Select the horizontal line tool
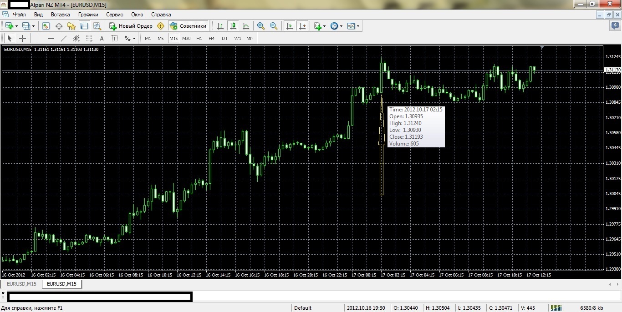This screenshot has height=312, width=622. click(x=51, y=38)
